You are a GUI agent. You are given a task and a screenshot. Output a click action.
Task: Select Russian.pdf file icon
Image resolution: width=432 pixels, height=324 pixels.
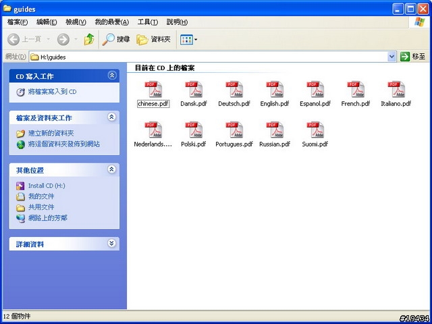275,130
